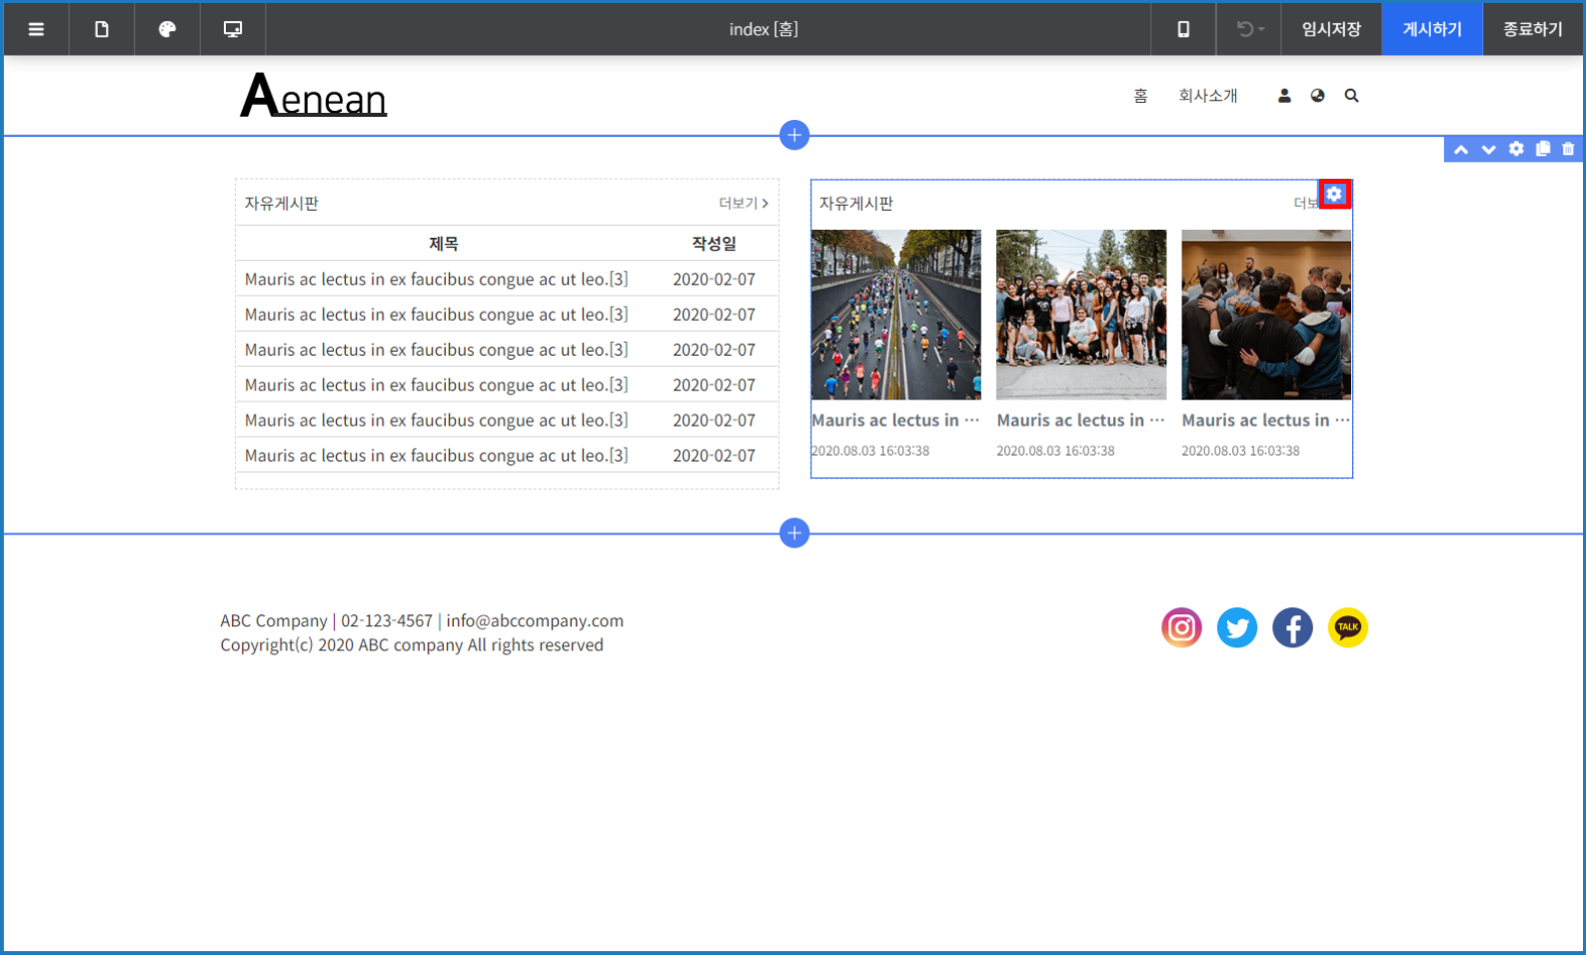Duplicate the section with copy icon
The image size is (1586, 955).
(x=1543, y=149)
